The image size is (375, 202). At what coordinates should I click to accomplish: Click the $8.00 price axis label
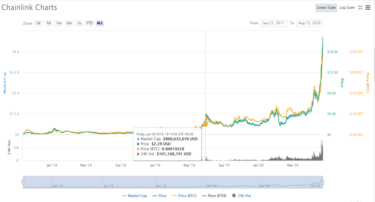(x=332, y=93)
